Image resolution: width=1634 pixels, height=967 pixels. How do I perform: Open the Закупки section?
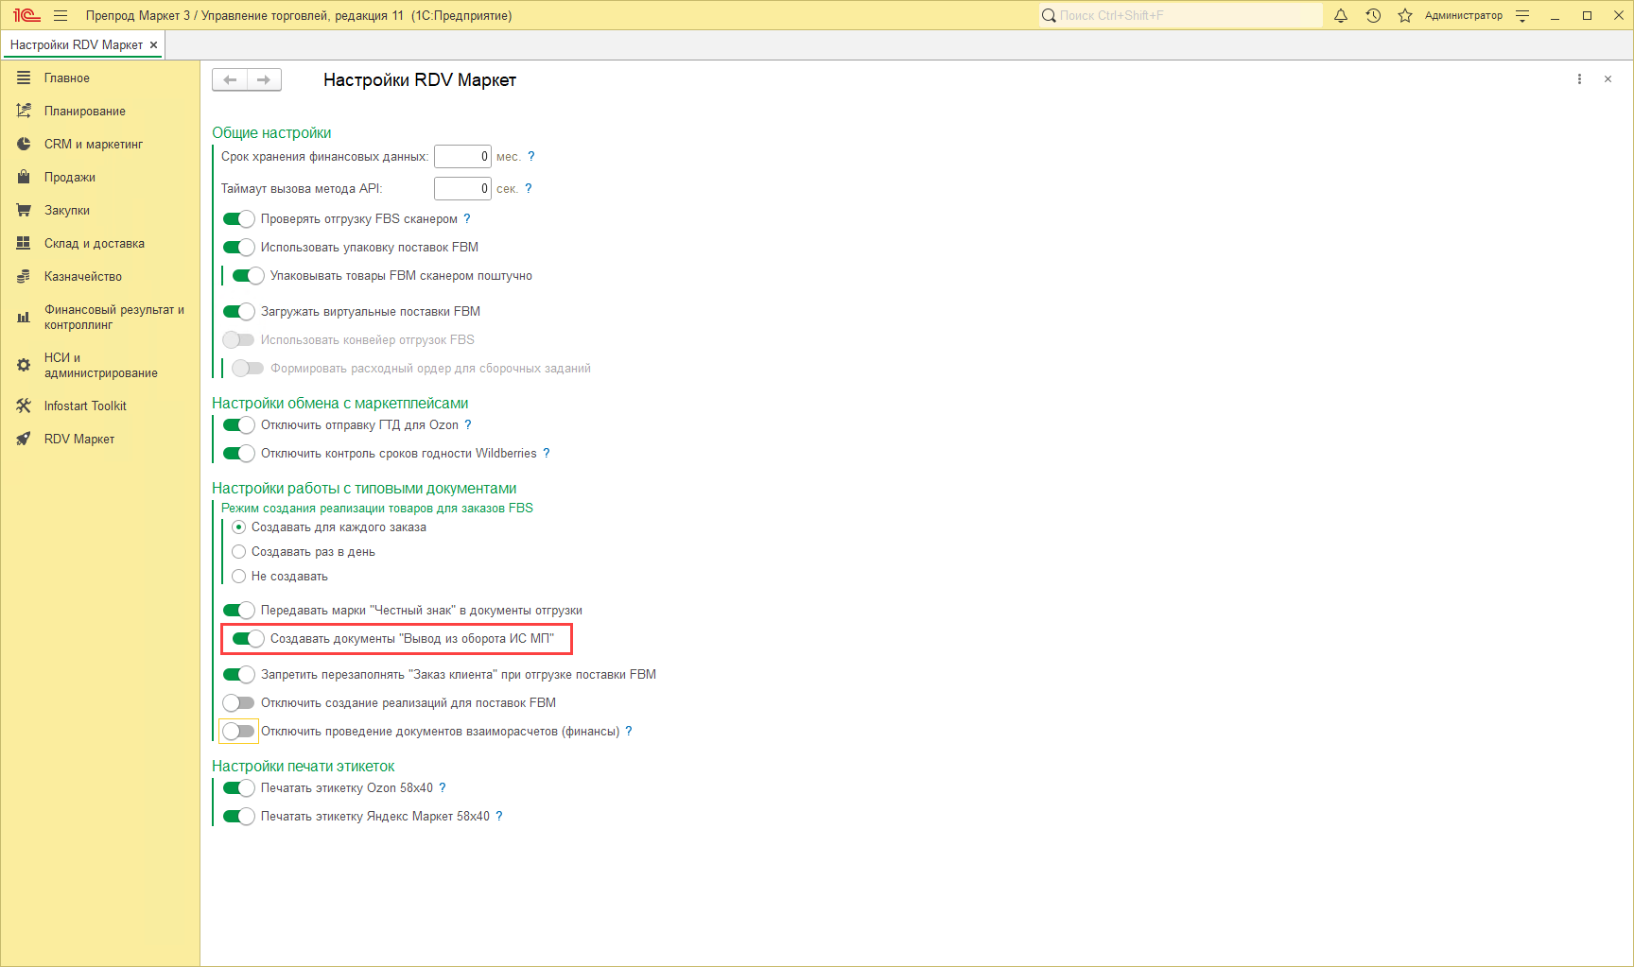point(67,210)
